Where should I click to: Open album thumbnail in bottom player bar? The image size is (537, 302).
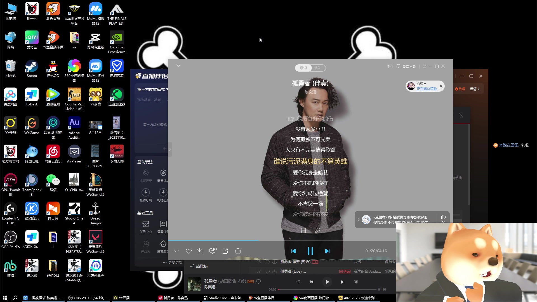(x=194, y=284)
